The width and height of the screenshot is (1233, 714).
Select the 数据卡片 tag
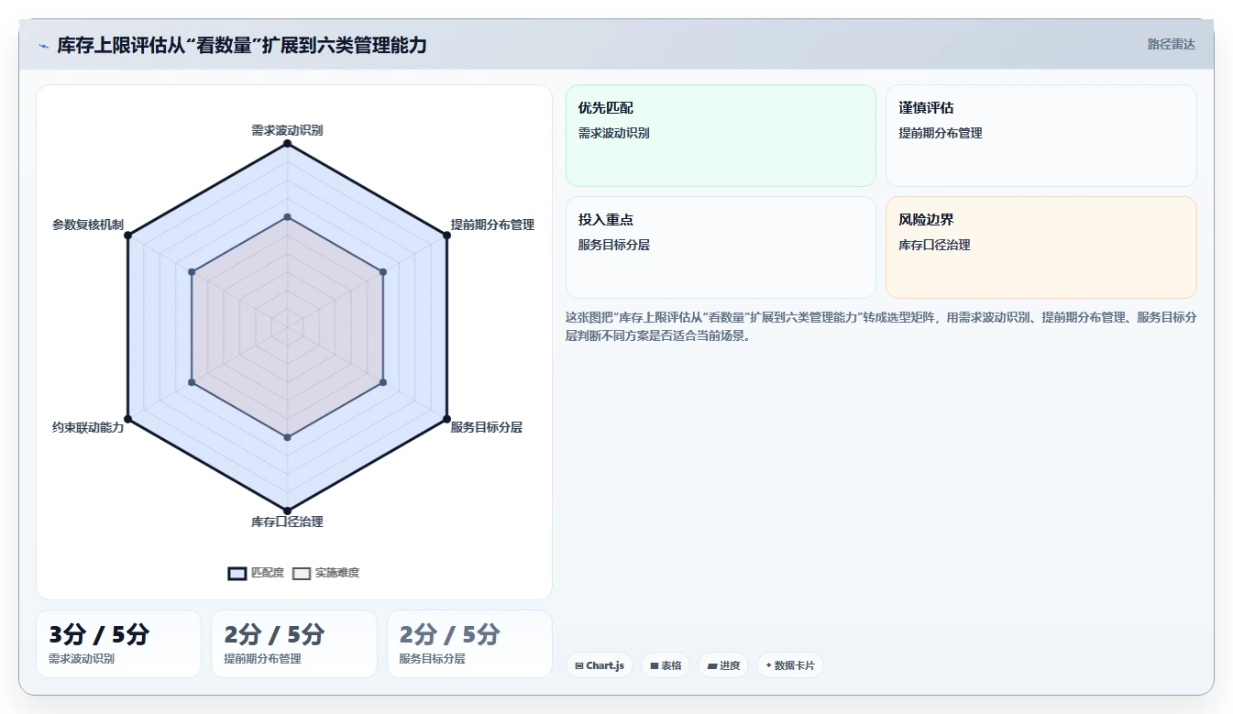pos(789,665)
